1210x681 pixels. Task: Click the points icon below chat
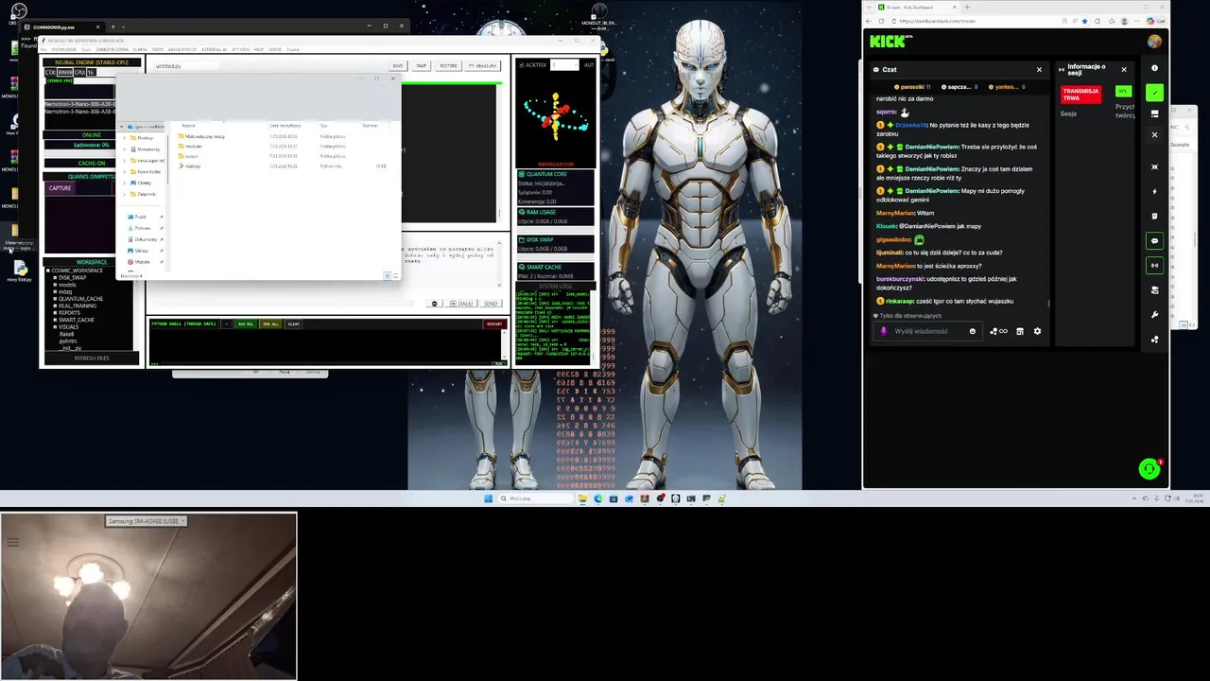pos(994,331)
